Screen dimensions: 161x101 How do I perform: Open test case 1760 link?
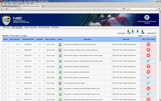tap(17, 50)
